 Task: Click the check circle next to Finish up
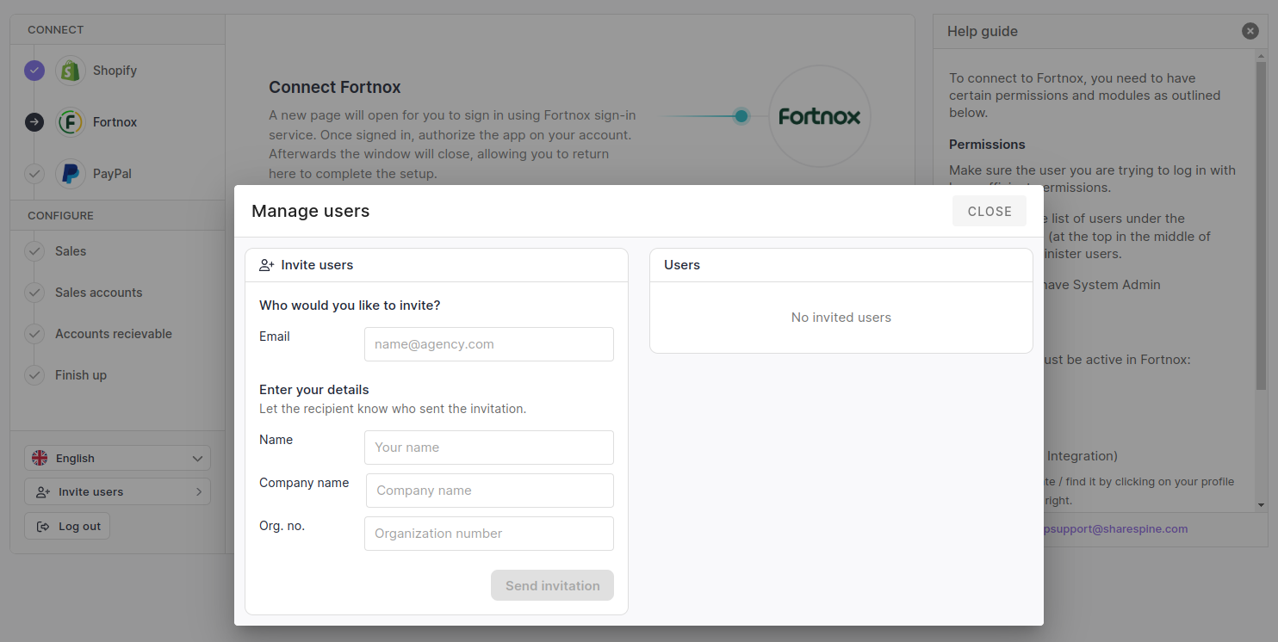[34, 375]
